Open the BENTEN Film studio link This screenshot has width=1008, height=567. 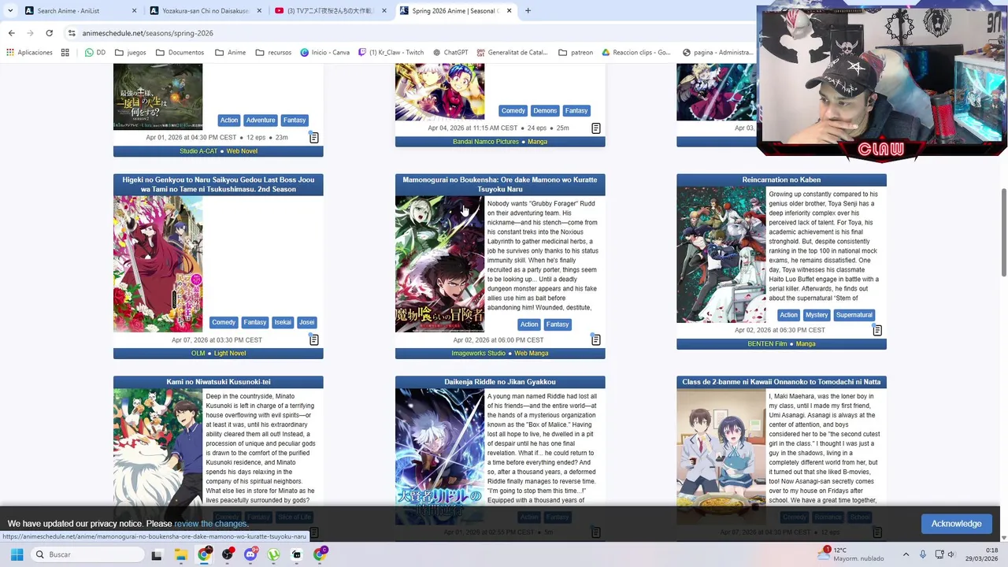click(767, 344)
